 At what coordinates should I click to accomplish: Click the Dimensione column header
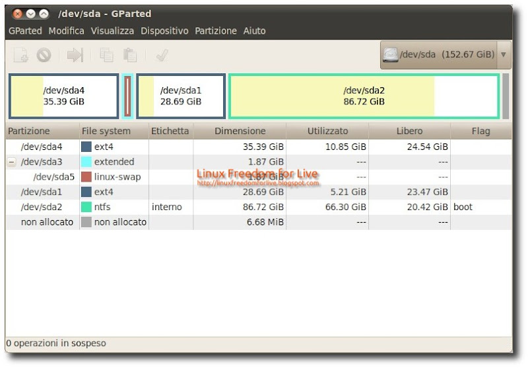(240, 131)
